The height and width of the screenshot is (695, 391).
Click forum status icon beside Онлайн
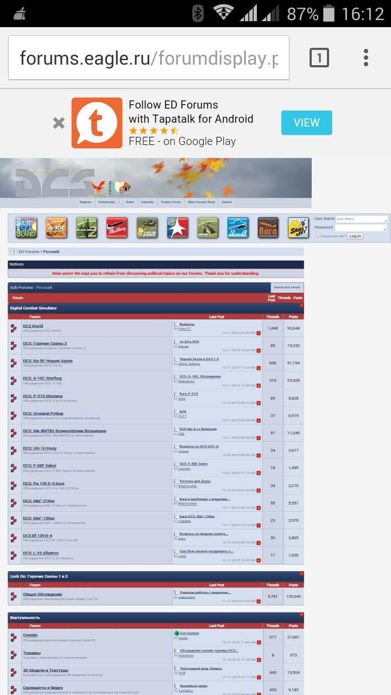[x=15, y=637]
